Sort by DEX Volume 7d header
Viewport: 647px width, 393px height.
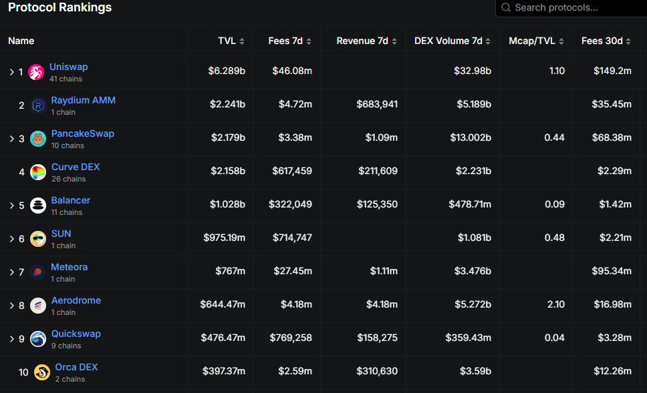[x=452, y=41]
